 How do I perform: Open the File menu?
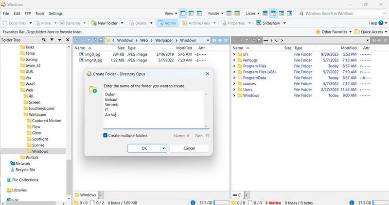click(6, 14)
